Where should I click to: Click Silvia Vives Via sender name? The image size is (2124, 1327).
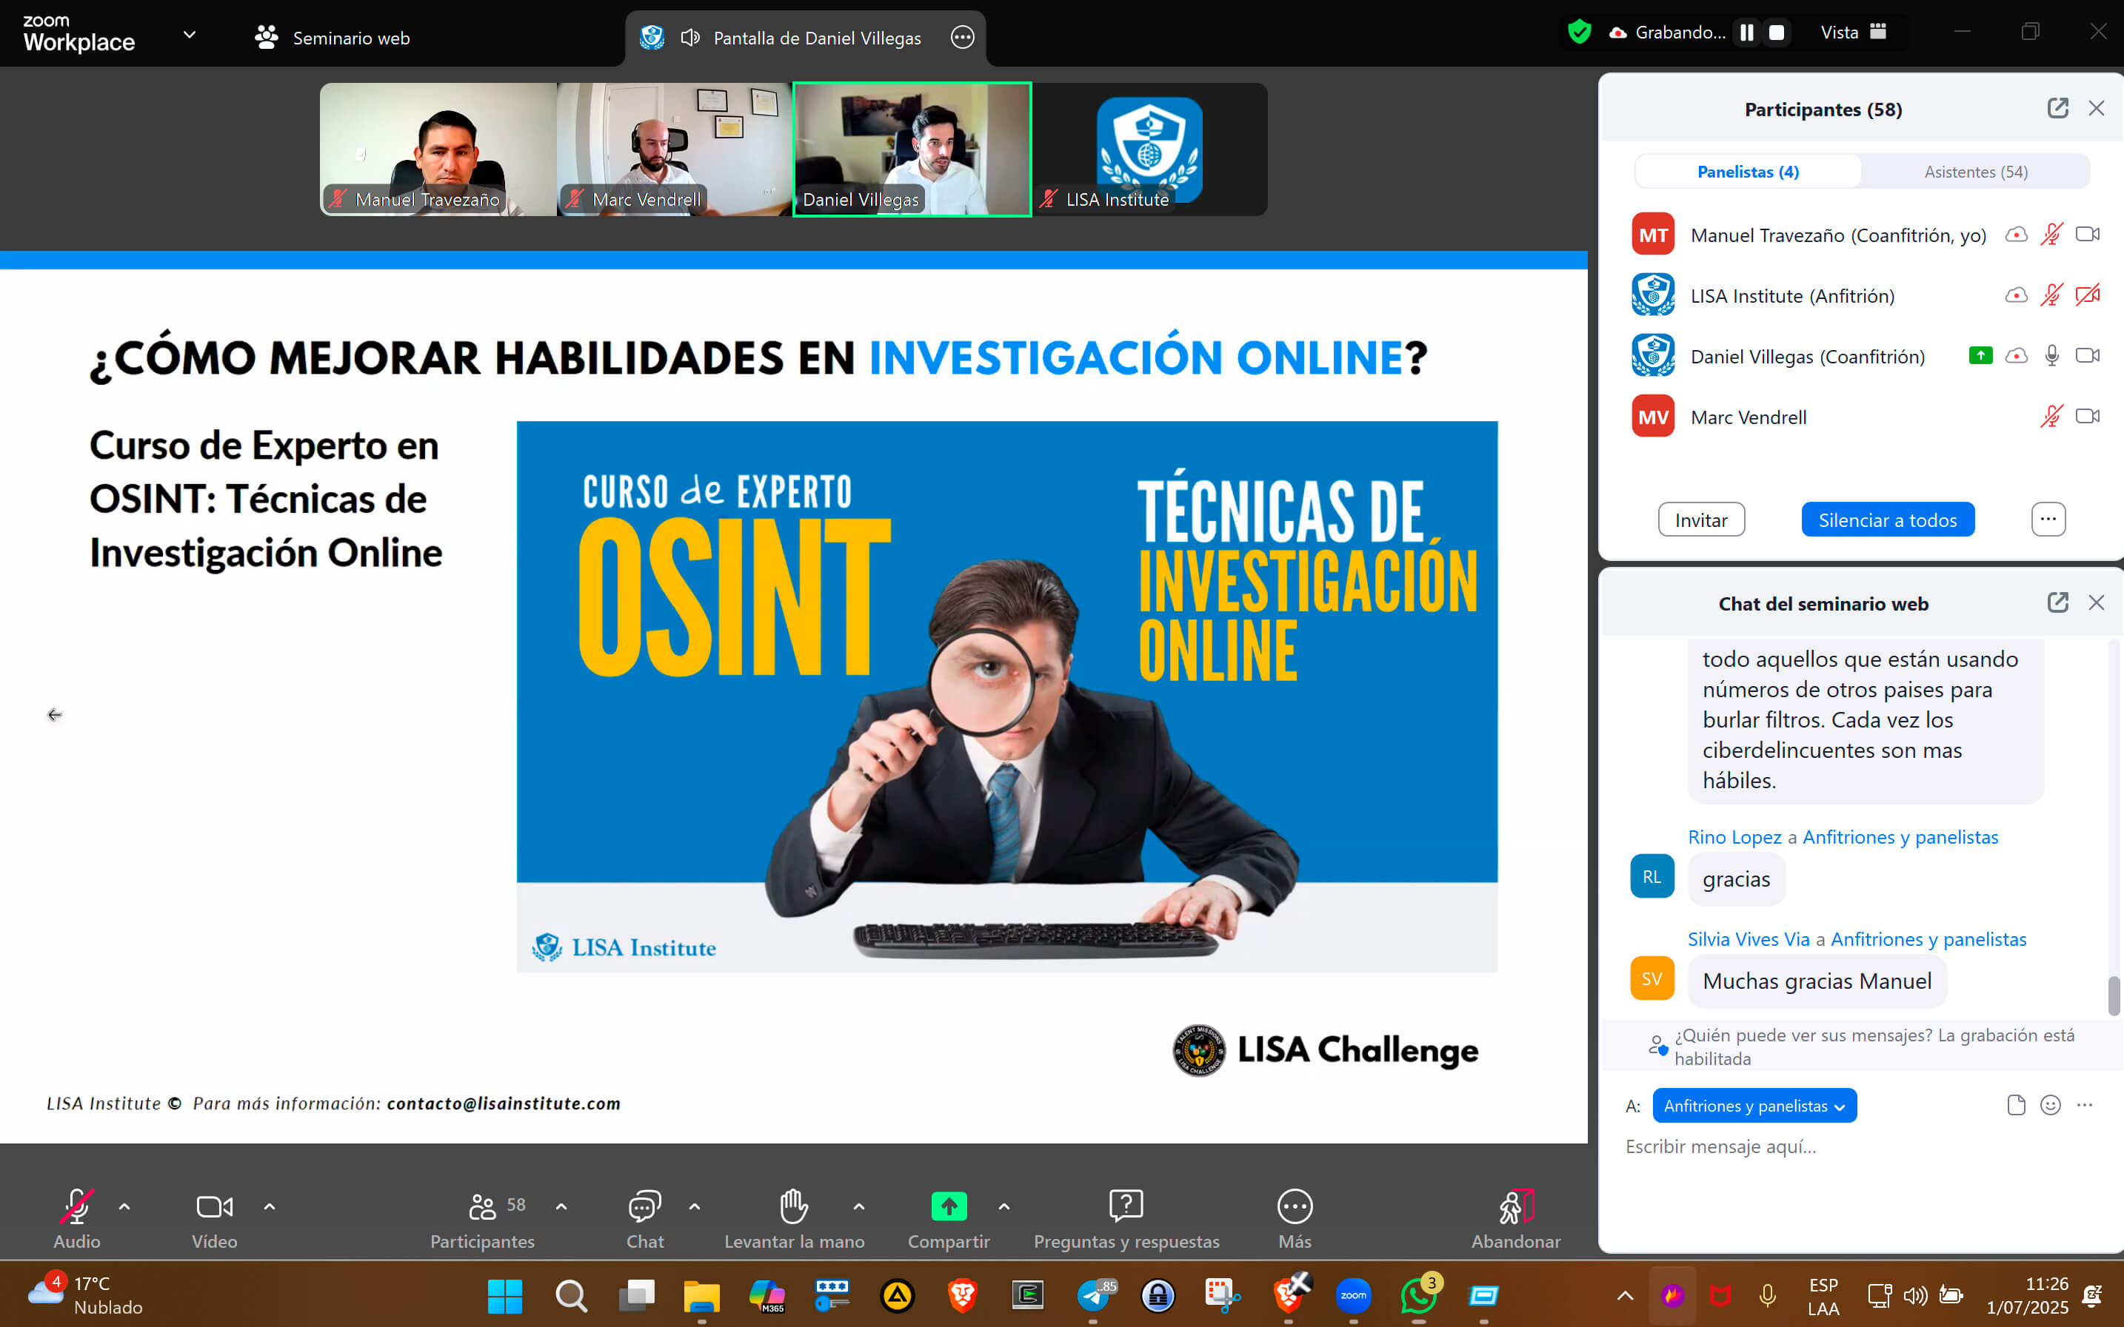click(1749, 939)
